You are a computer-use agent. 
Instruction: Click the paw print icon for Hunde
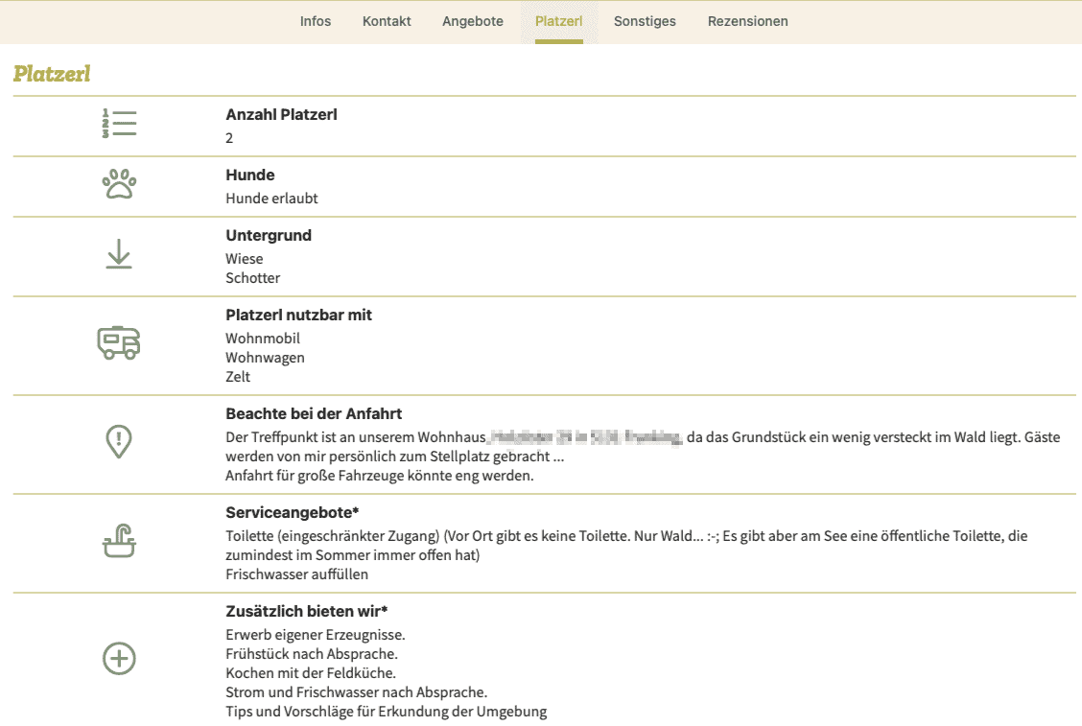[x=119, y=185]
